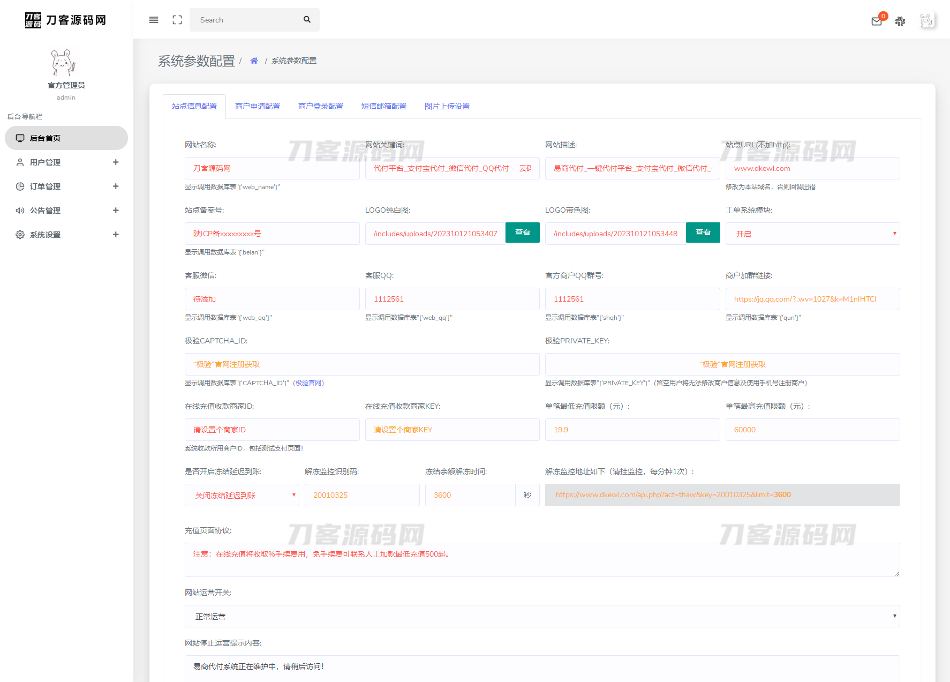Click 查看 button for LOGO纯白图
The image size is (950, 682).
pyautogui.click(x=522, y=233)
